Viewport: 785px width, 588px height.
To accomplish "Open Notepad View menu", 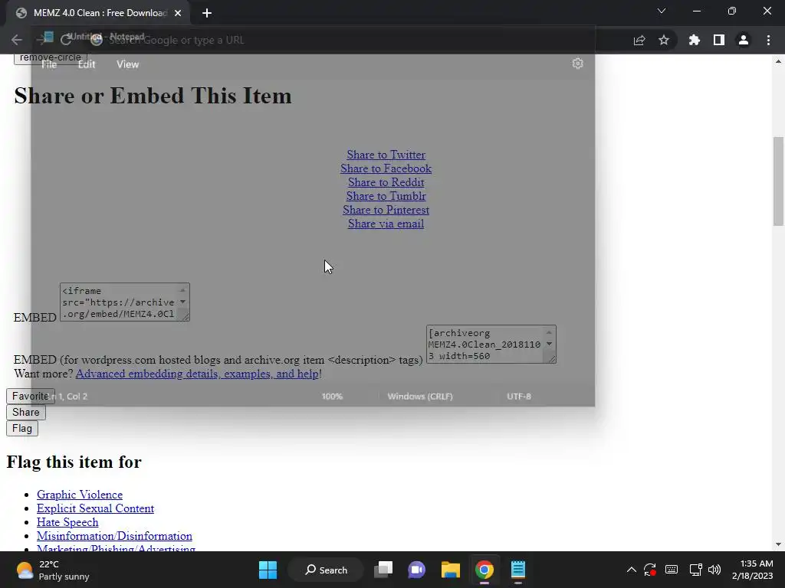I will point(128,64).
